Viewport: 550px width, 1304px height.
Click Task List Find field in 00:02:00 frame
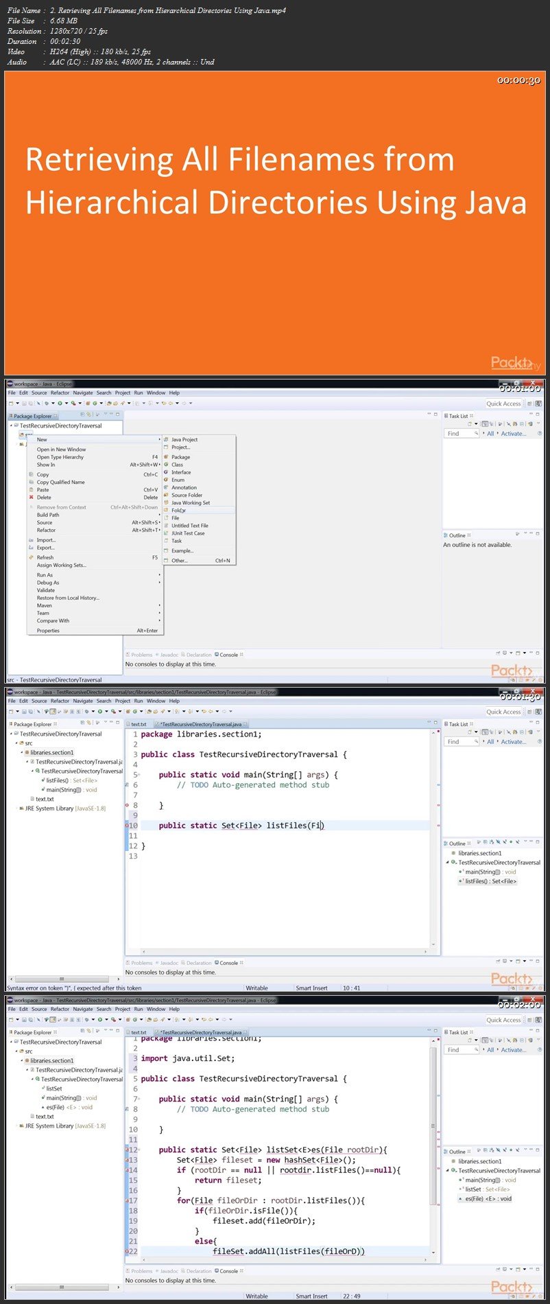pos(462,1050)
